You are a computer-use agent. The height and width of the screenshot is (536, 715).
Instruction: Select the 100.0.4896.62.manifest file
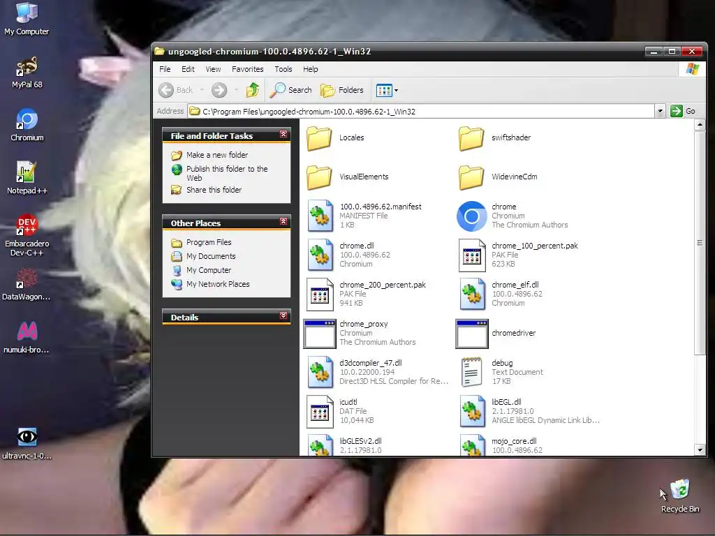tap(364, 216)
